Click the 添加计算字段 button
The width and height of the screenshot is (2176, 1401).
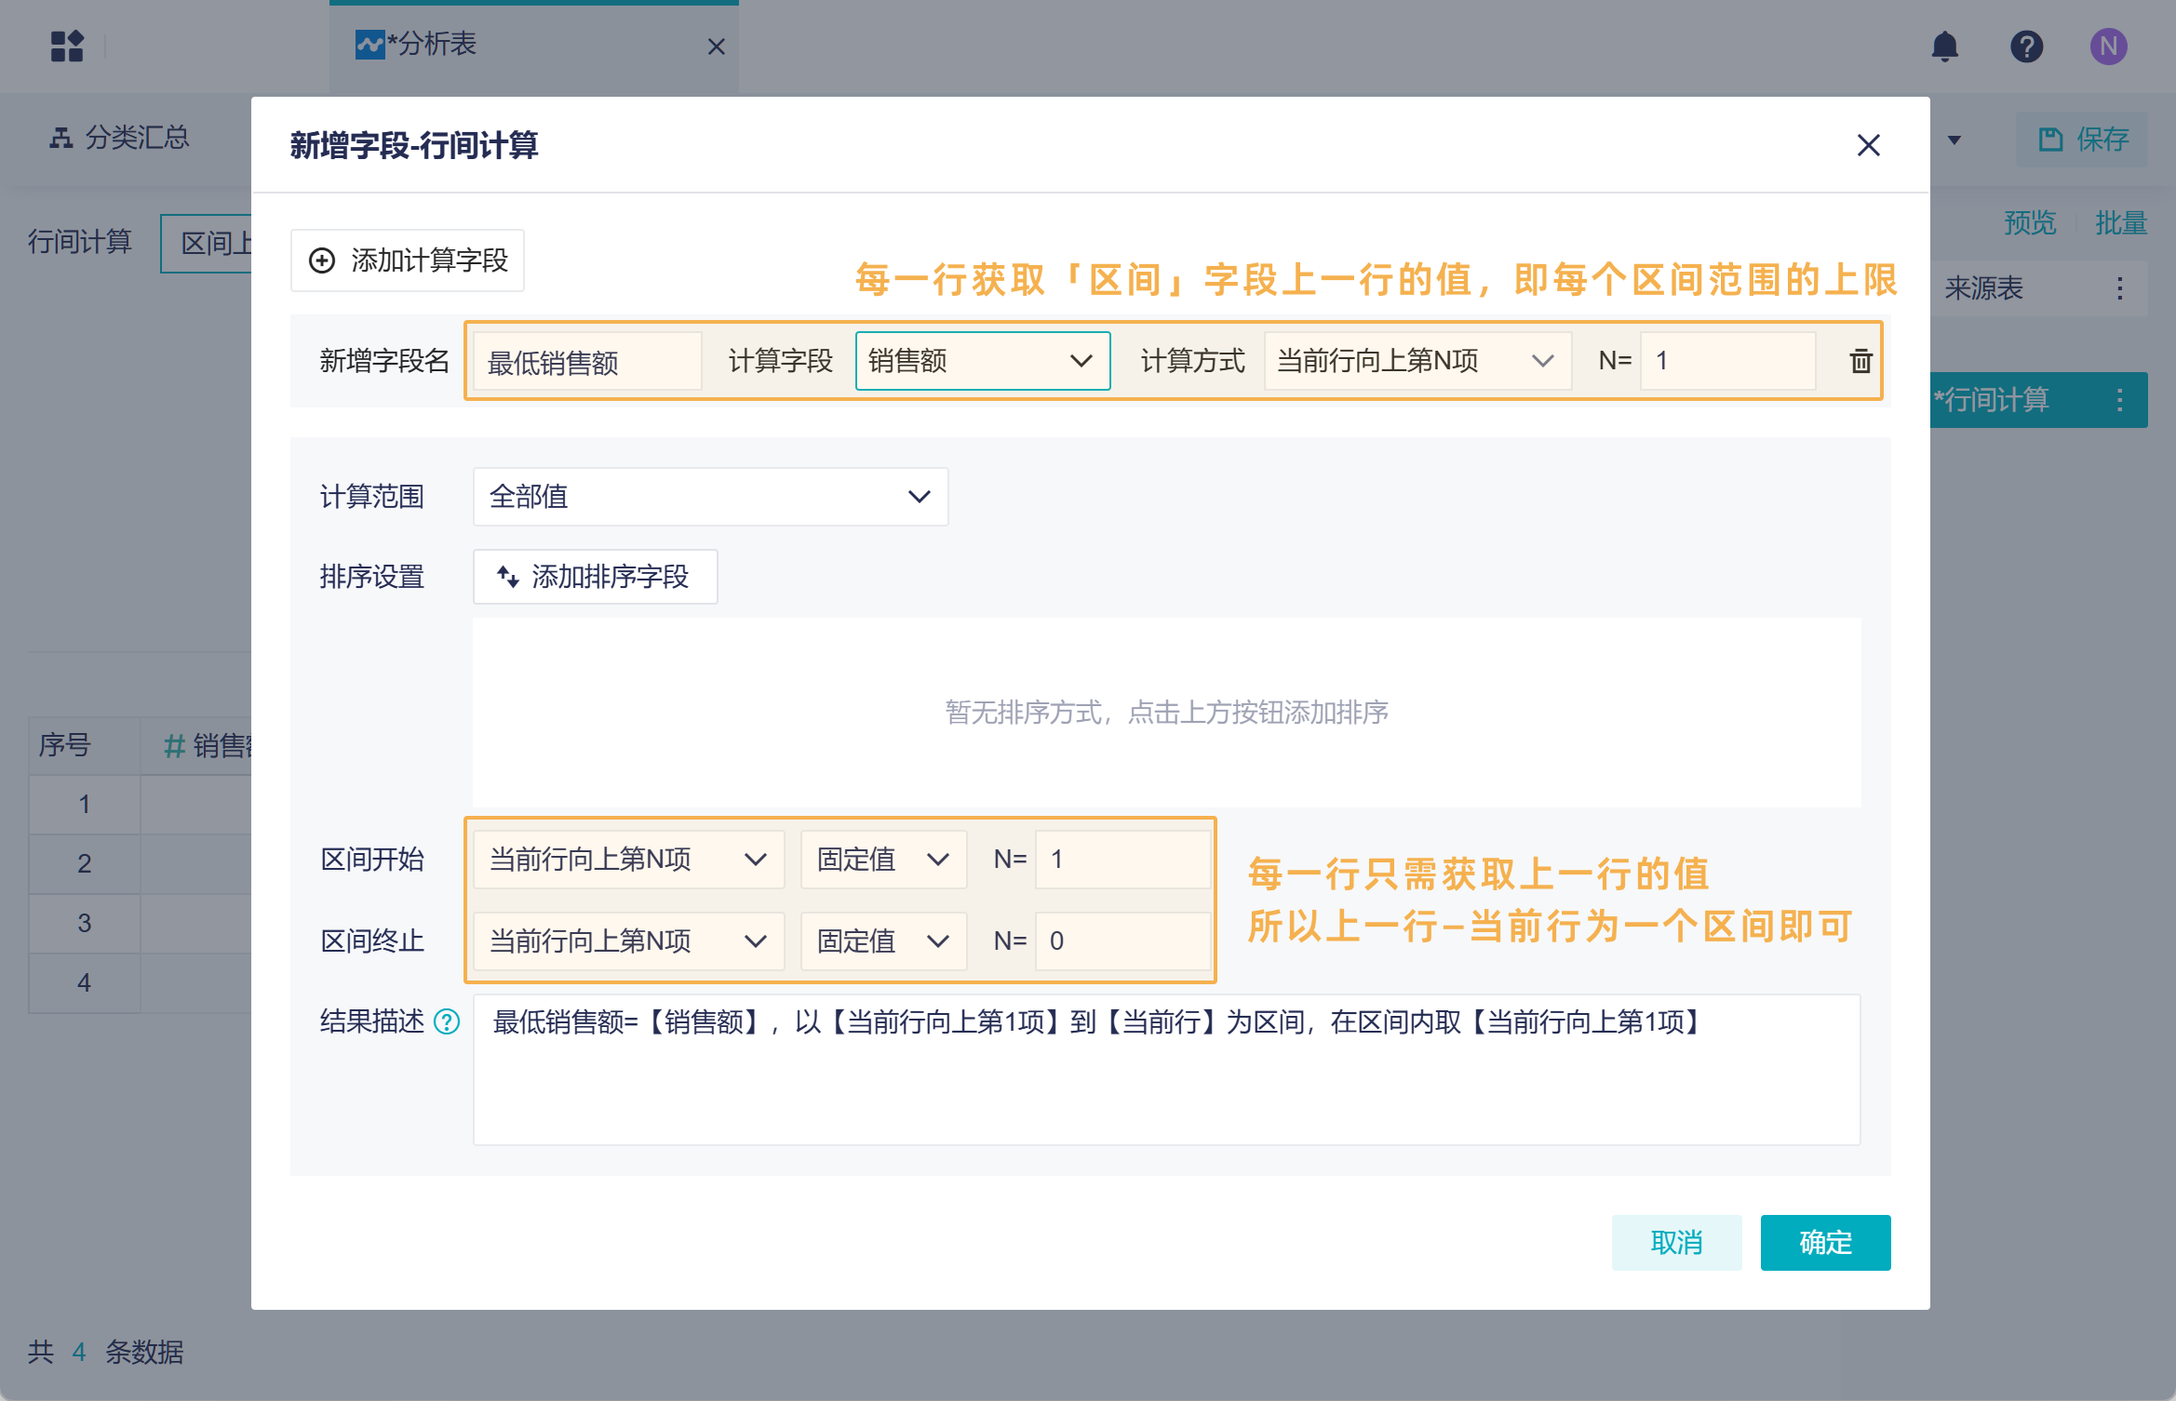[x=408, y=260]
